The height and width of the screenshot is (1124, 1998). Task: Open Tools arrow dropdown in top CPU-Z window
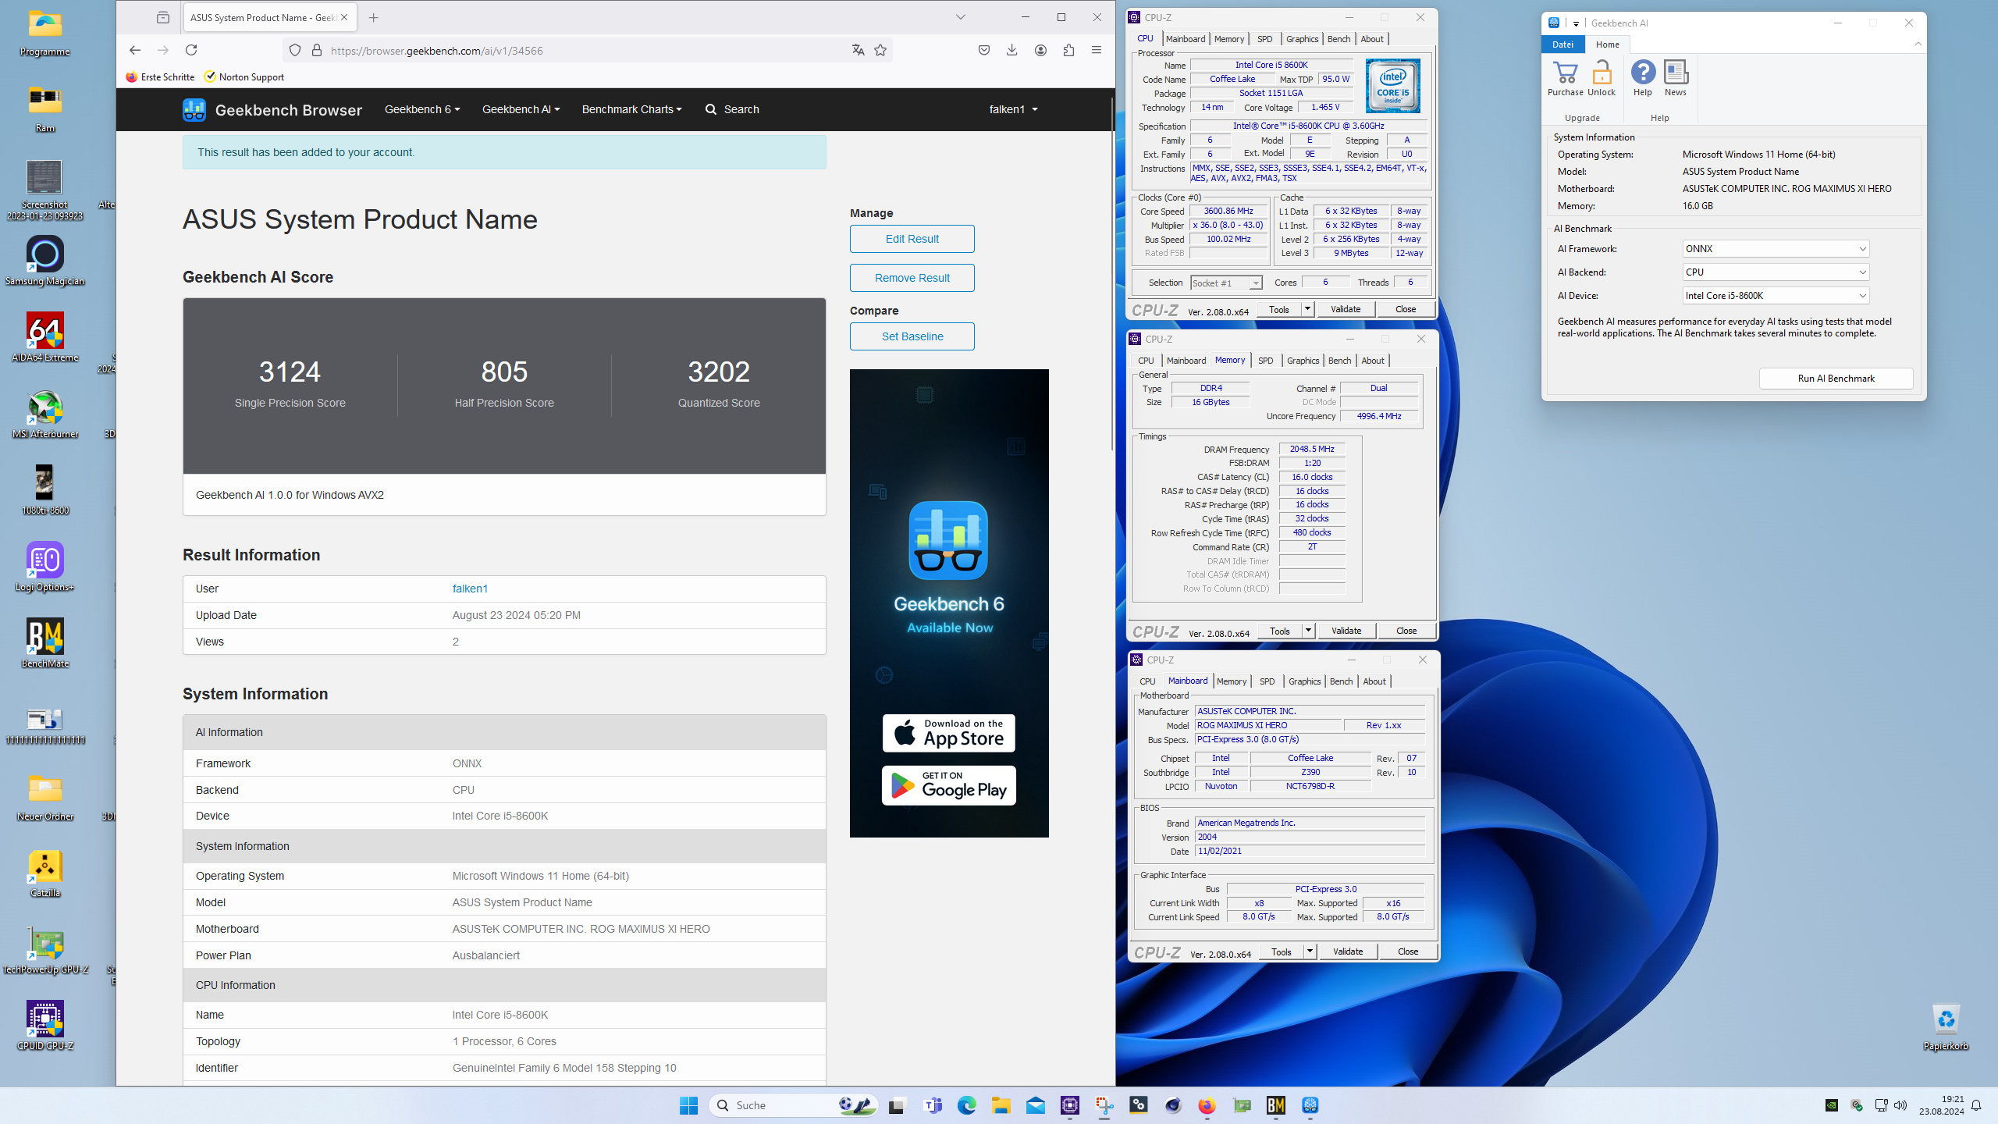click(1307, 310)
